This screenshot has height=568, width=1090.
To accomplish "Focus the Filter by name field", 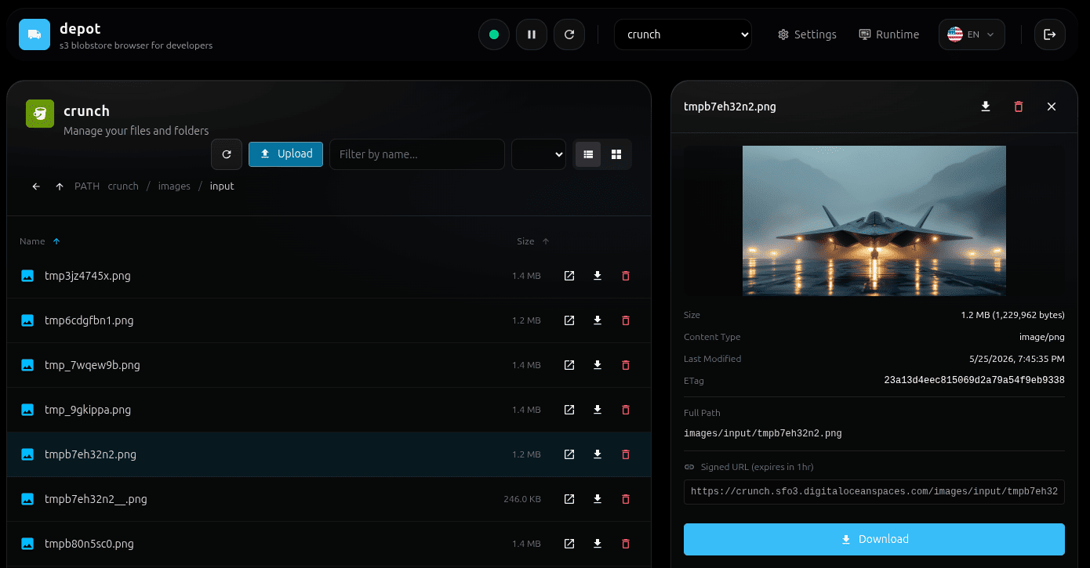I will click(417, 154).
